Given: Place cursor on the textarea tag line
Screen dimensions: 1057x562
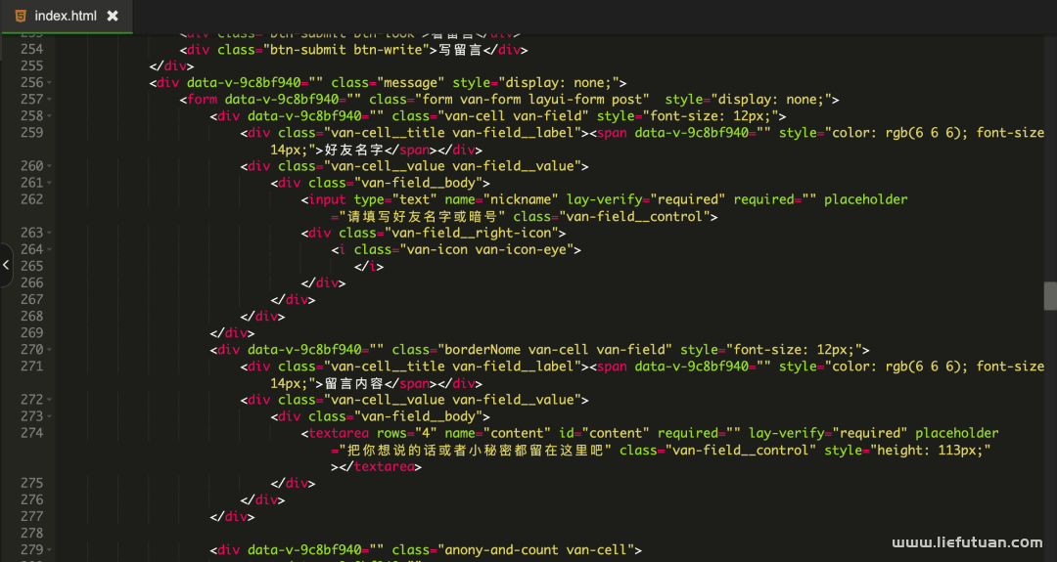Looking at the screenshot, I should (587, 433).
